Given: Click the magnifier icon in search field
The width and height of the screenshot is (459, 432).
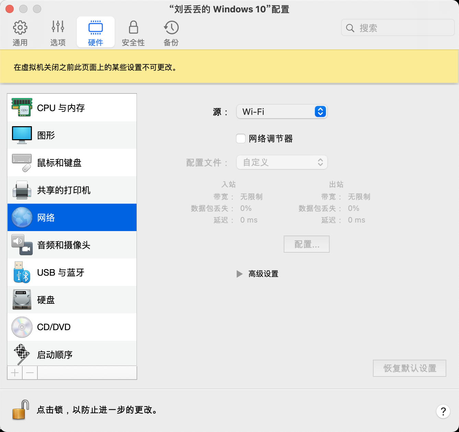Looking at the screenshot, I should pyautogui.click(x=350, y=28).
